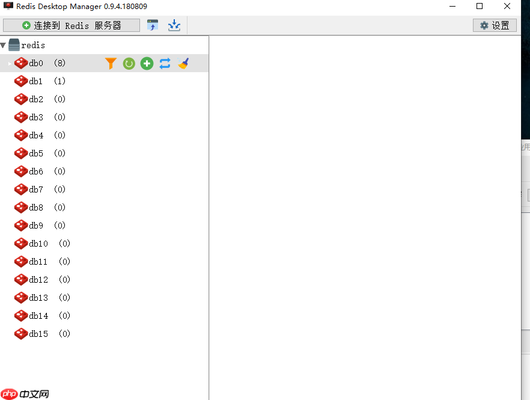Select the db3 label text

click(x=36, y=117)
